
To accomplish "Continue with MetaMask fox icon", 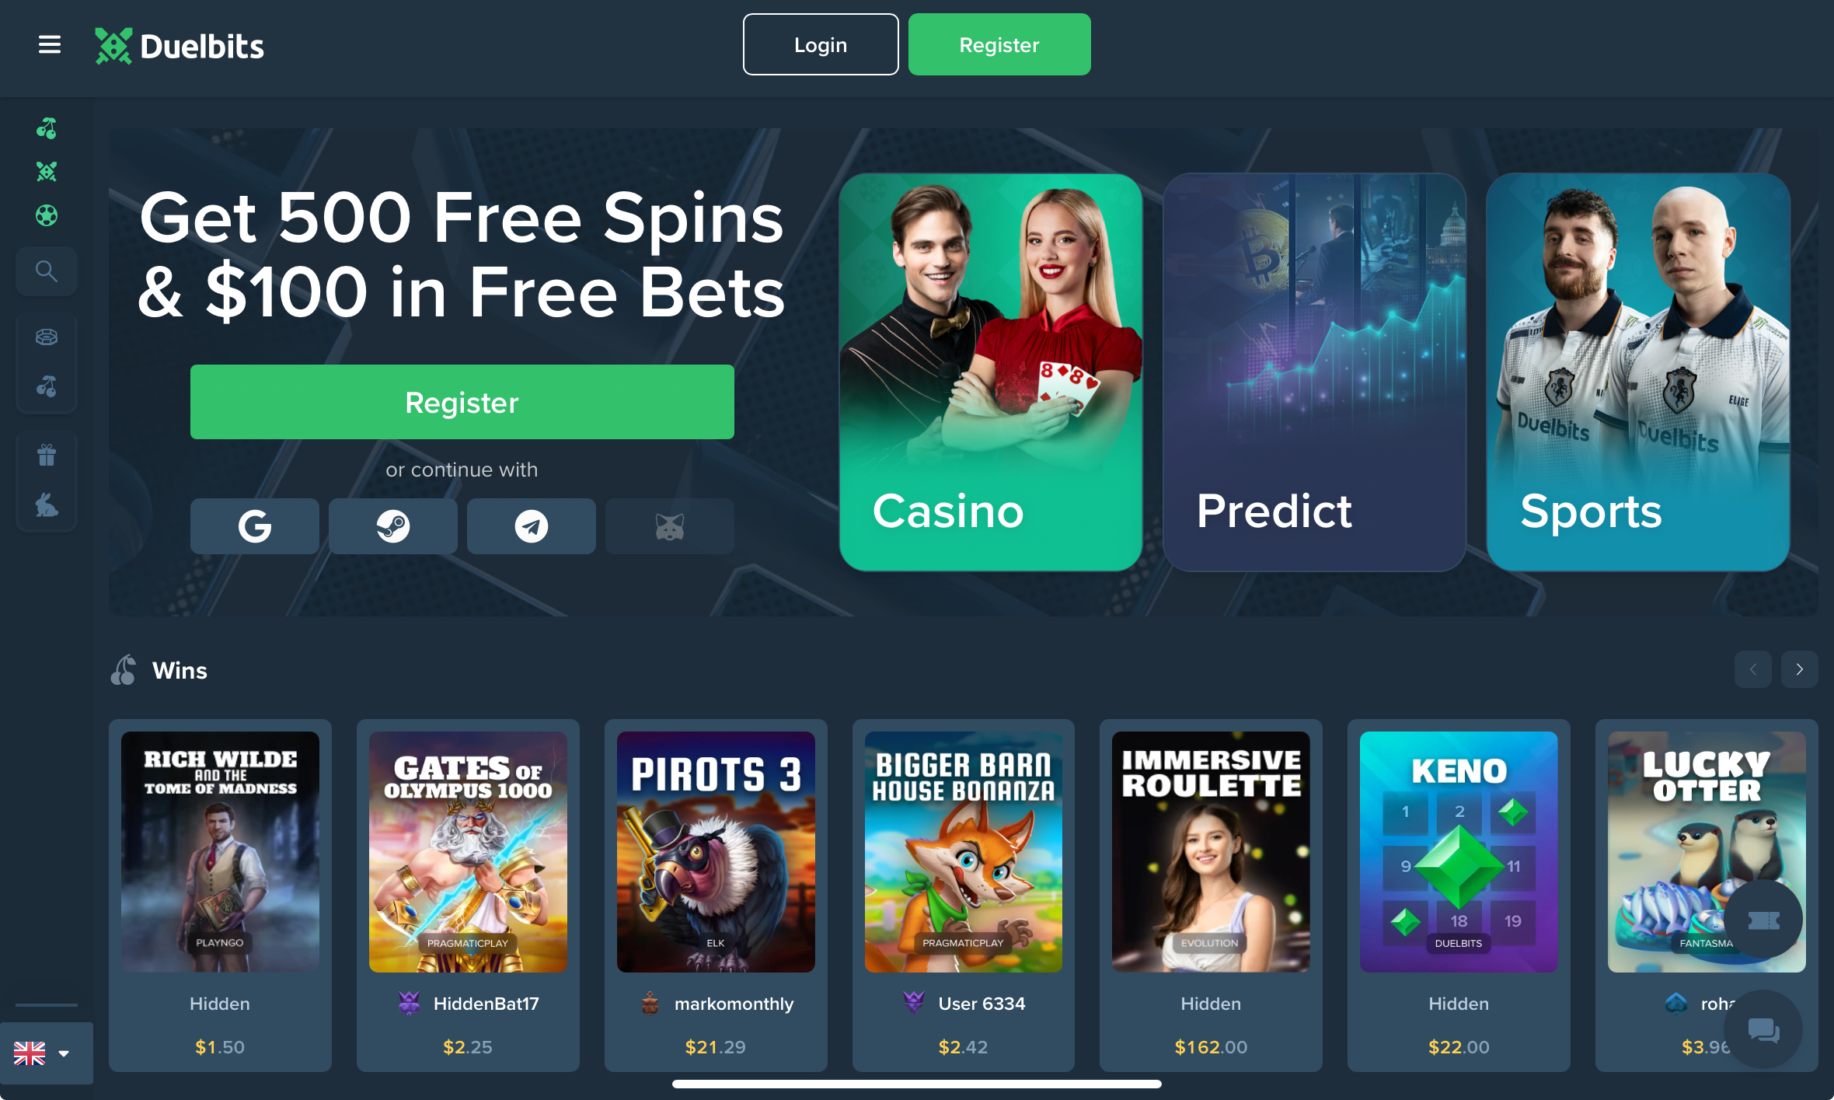I will point(670,526).
